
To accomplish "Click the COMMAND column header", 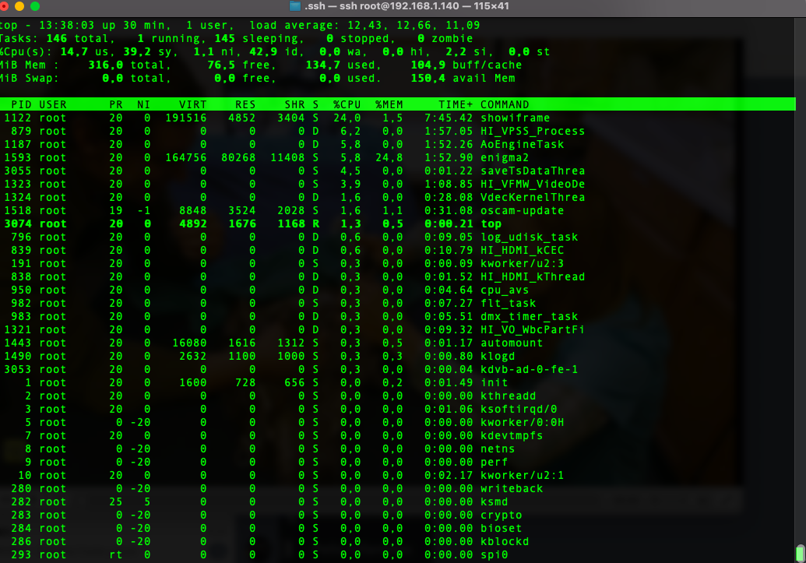I will [505, 104].
